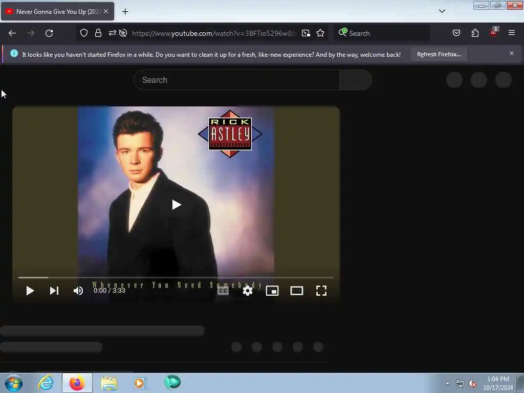Image resolution: width=524 pixels, height=393 pixels.
Task: Click the info icon in notification bar
Action: tap(14, 53)
